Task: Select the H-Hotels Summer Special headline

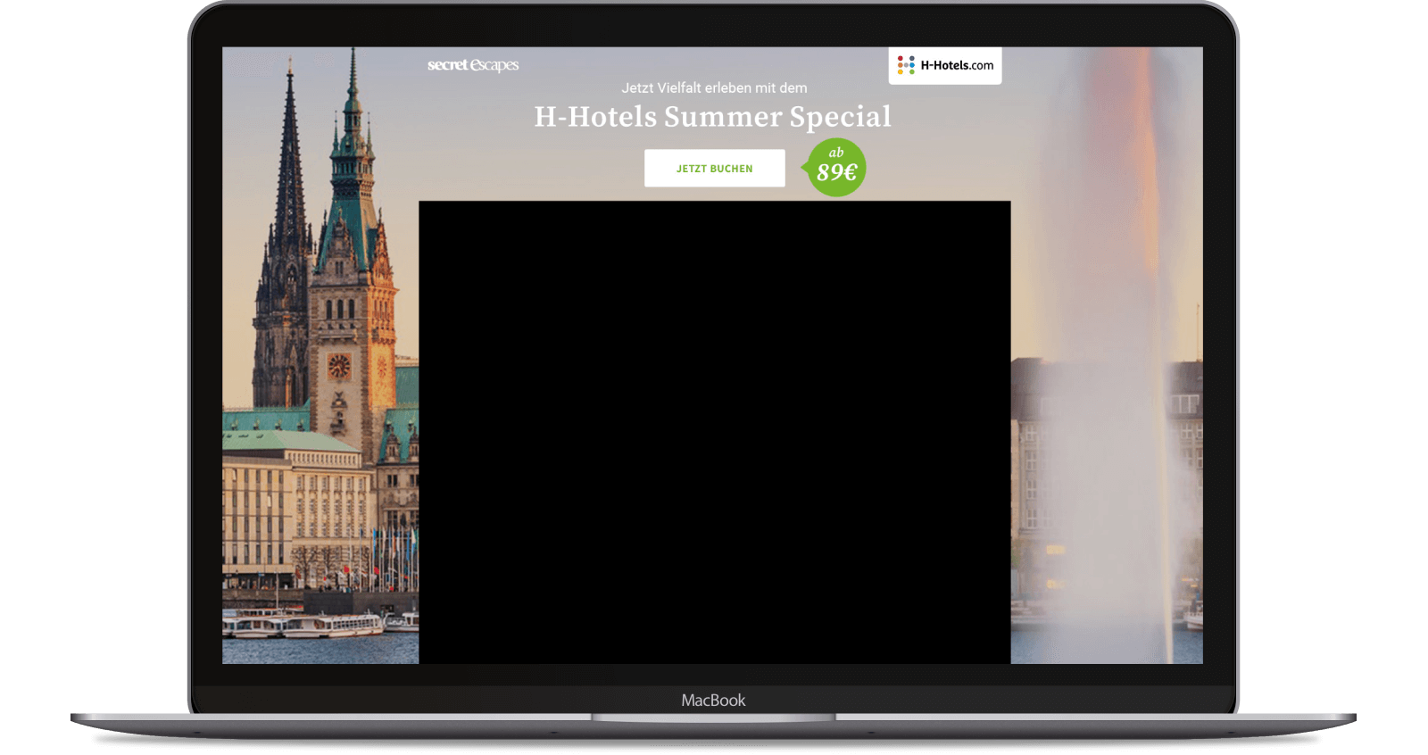Action: pyautogui.click(x=712, y=117)
